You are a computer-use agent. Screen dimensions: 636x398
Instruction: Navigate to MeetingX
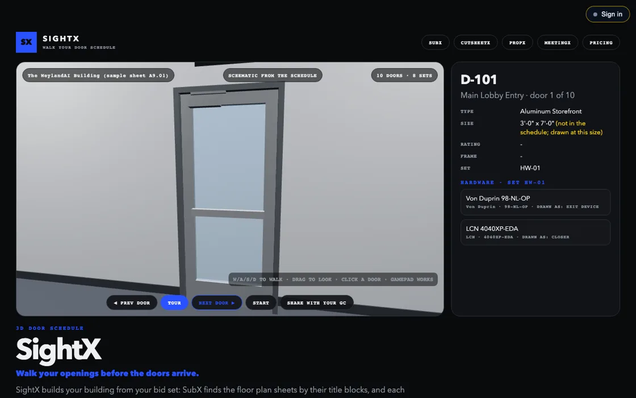click(x=557, y=43)
